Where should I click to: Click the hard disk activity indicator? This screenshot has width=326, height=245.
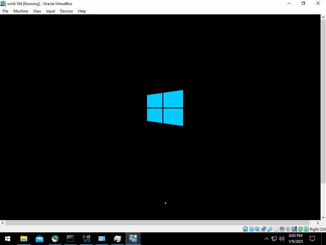point(245,229)
